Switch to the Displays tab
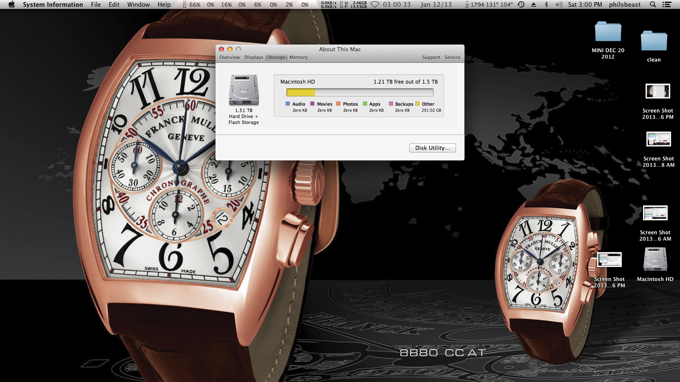This screenshot has width=680, height=382. pyautogui.click(x=254, y=57)
